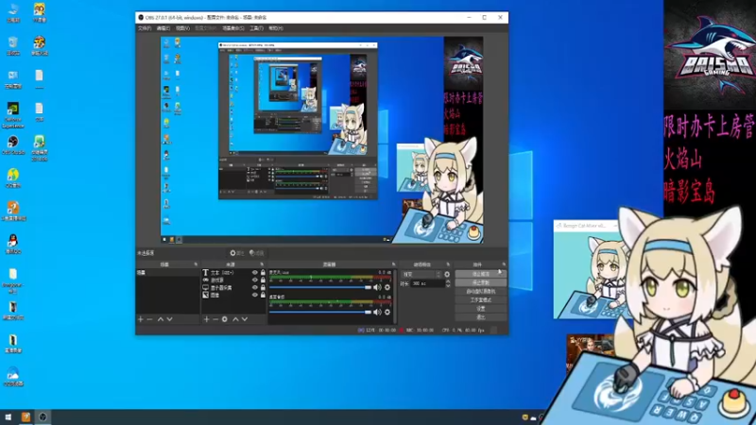
Task: Move source down in the Sources panel
Action: click(245, 319)
